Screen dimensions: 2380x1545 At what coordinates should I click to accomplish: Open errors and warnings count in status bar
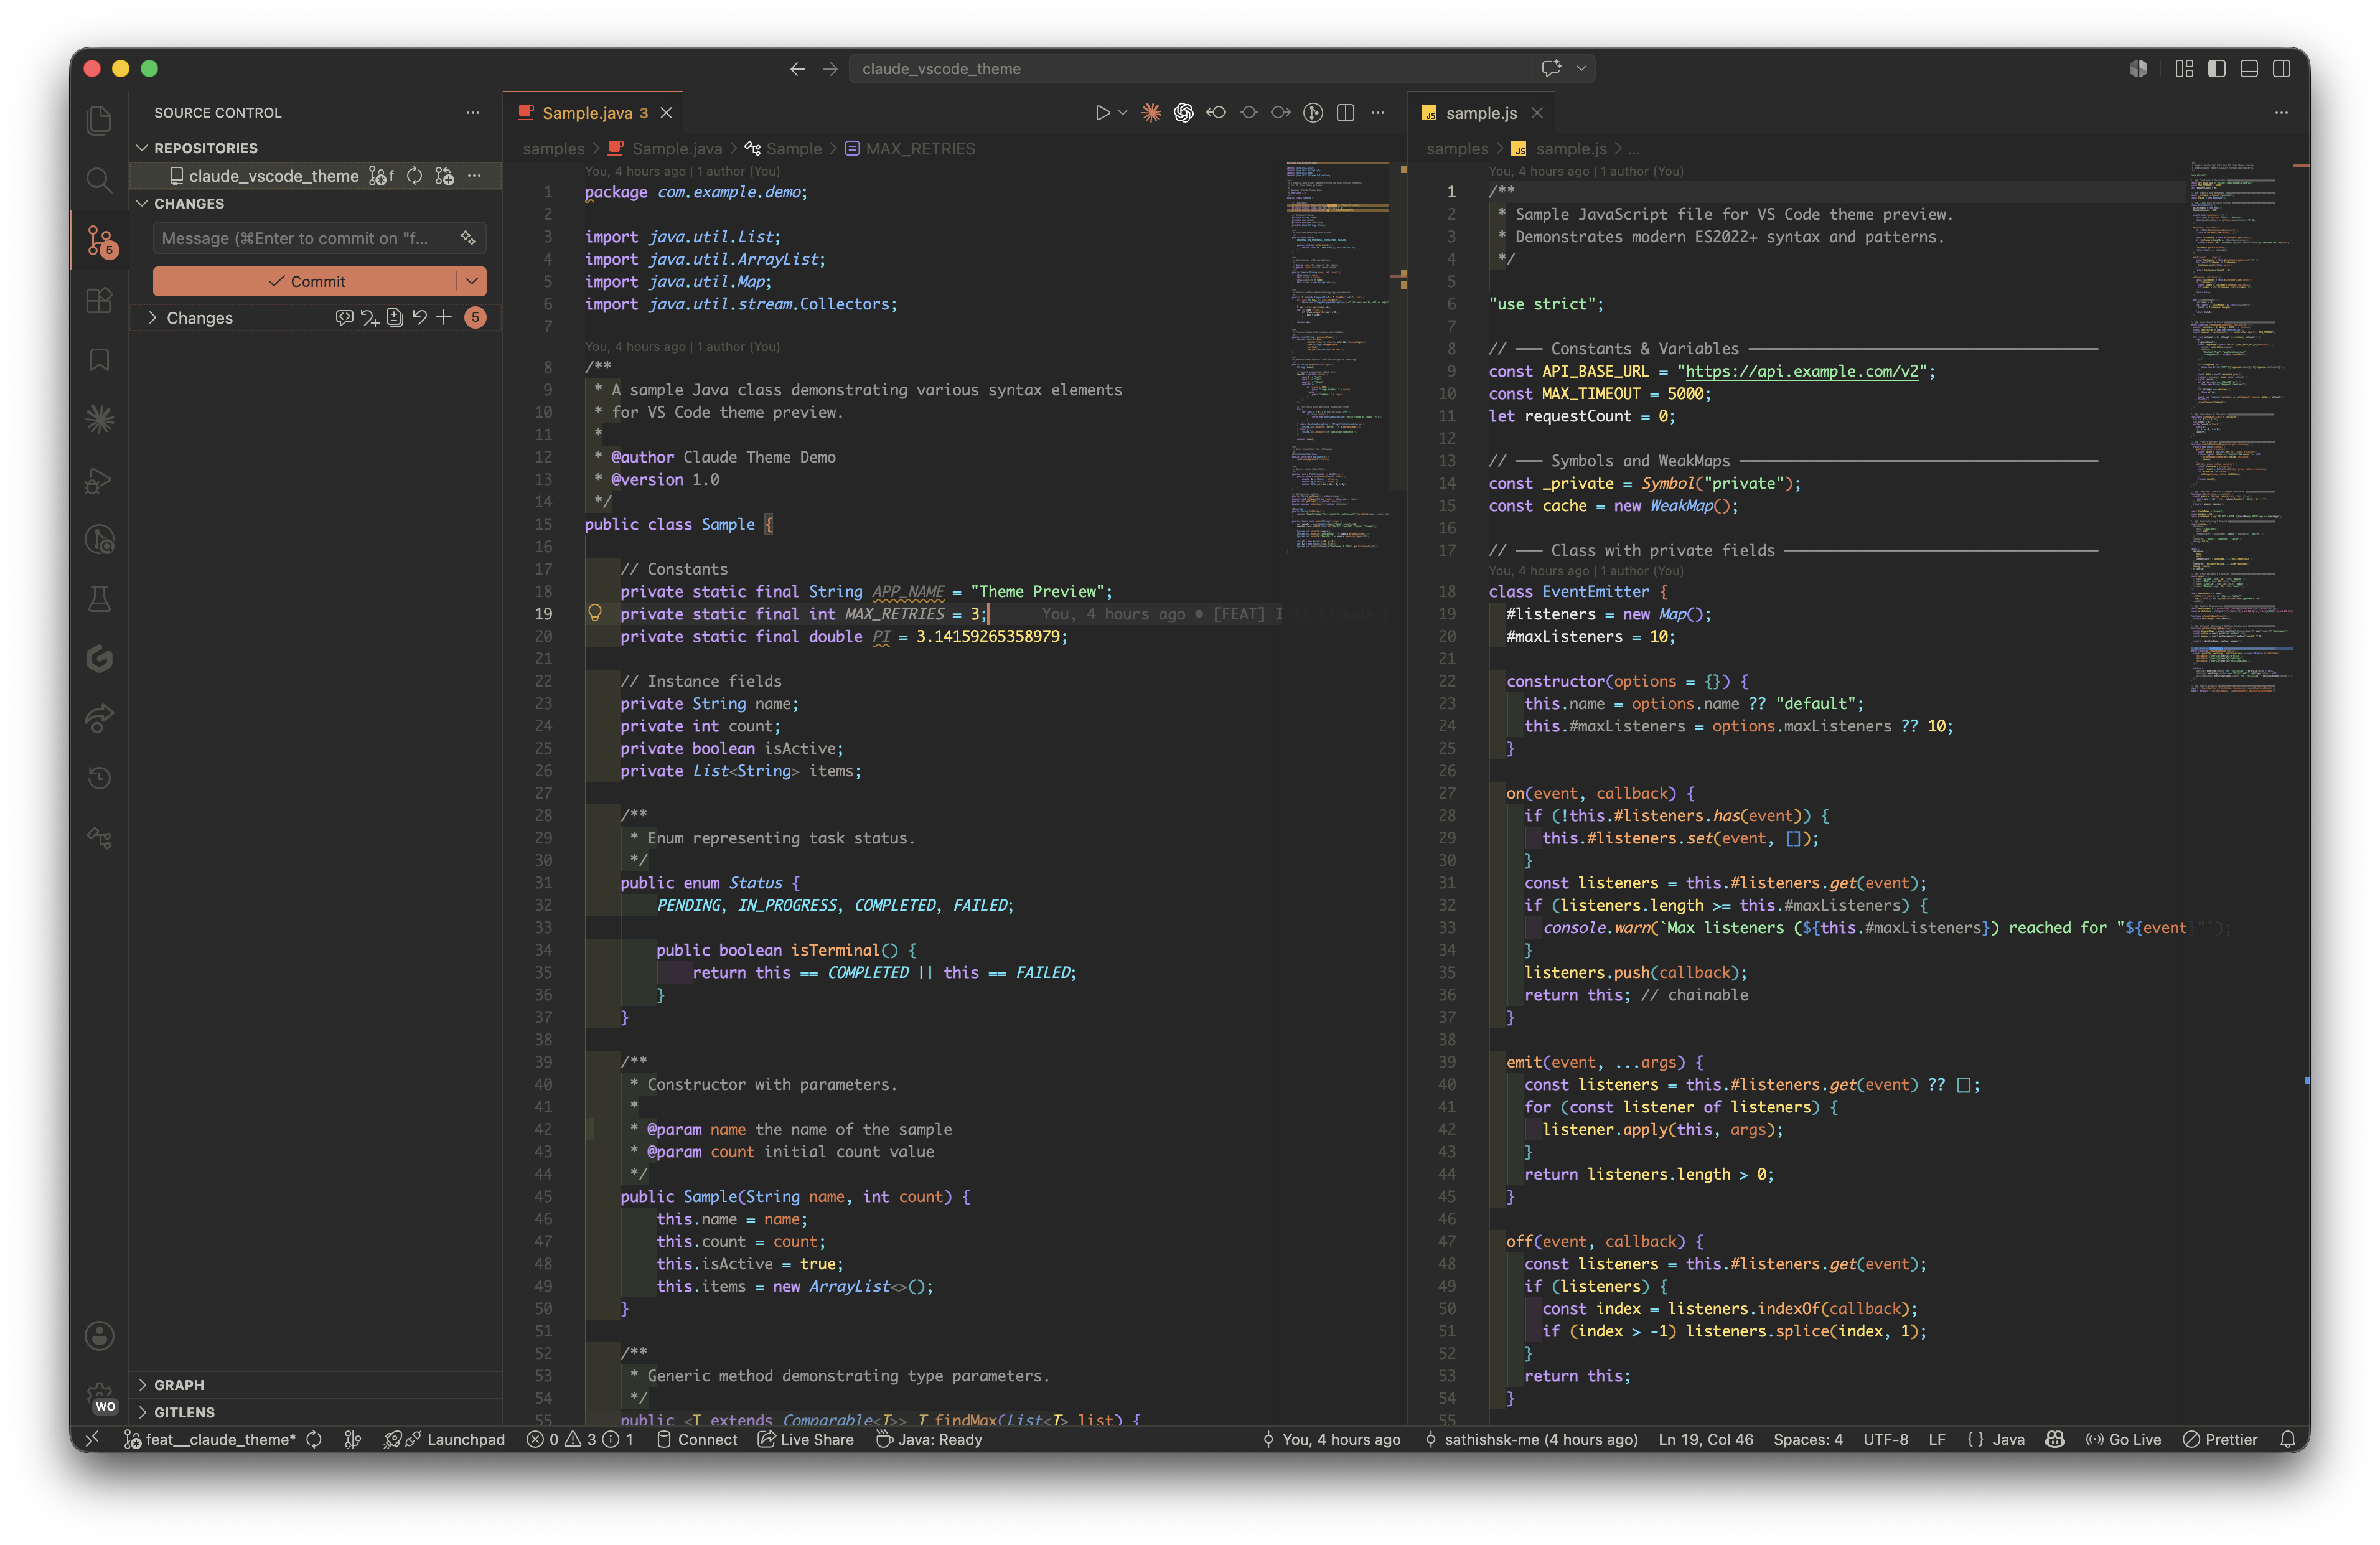click(580, 1439)
